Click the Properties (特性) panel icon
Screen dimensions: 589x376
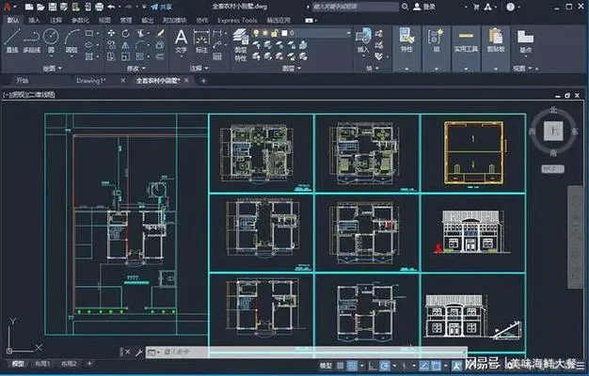click(406, 38)
